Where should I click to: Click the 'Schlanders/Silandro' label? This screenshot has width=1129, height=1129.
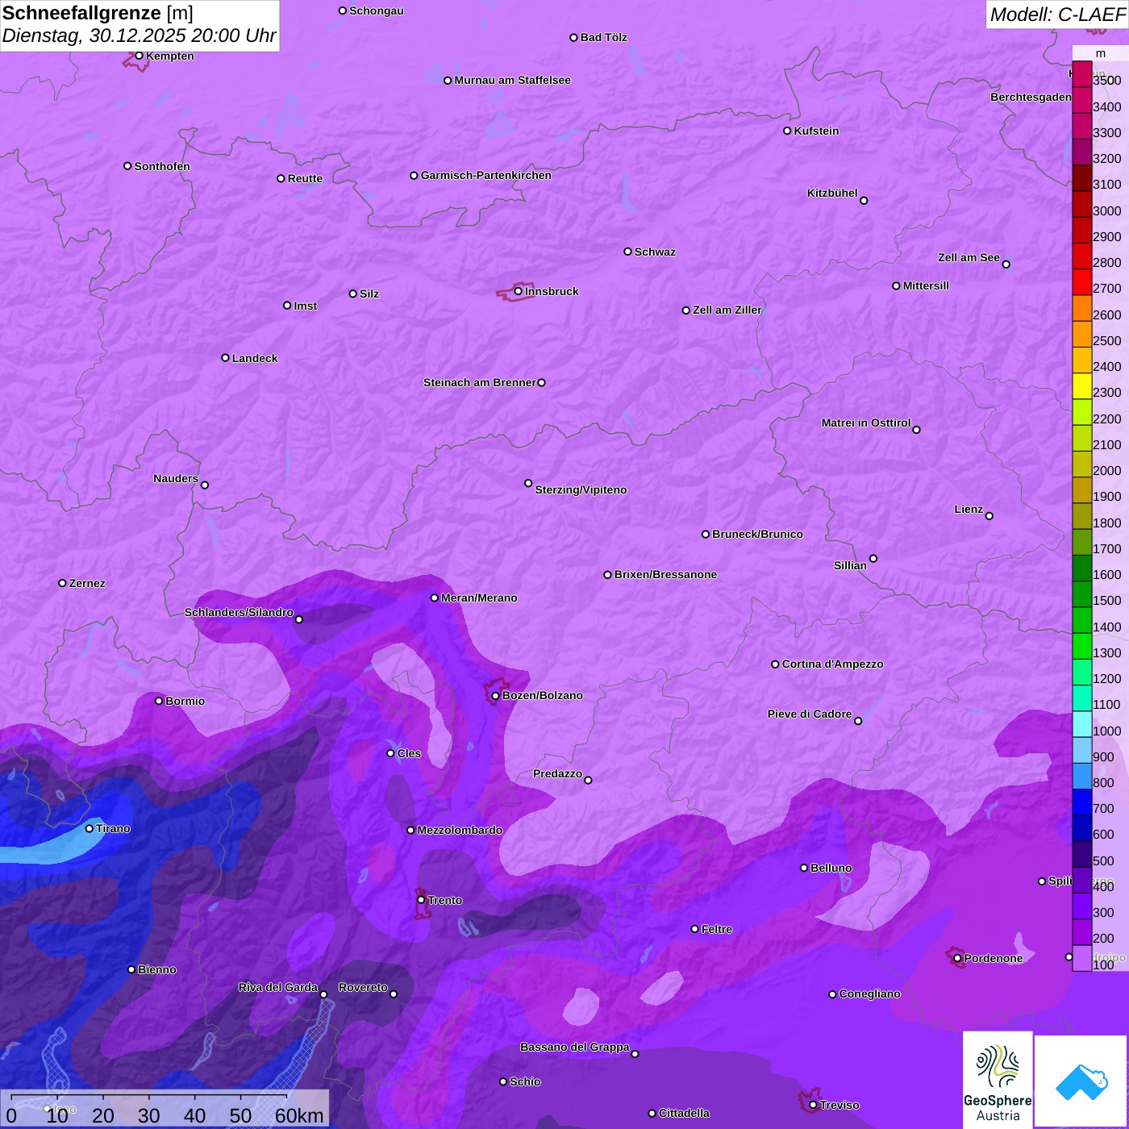click(x=239, y=612)
